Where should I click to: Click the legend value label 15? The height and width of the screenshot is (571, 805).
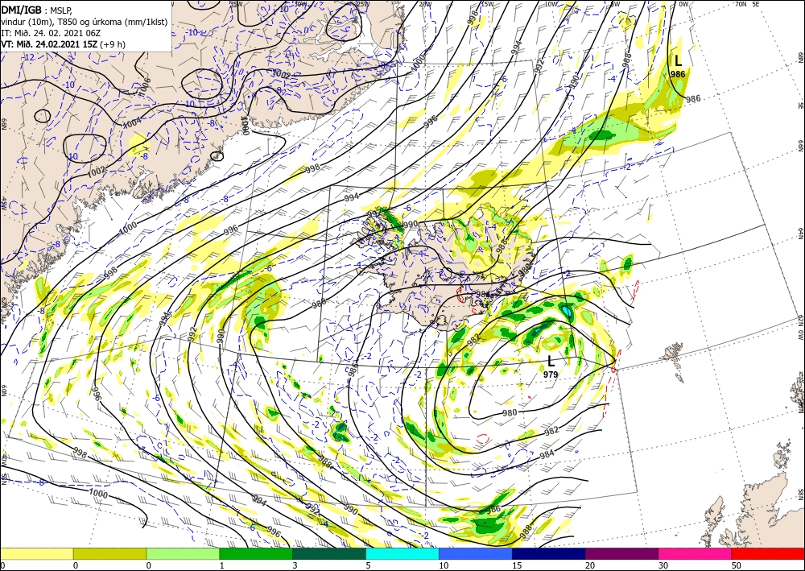click(x=517, y=565)
